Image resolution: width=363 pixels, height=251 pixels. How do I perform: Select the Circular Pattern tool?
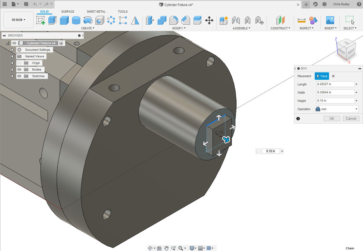point(111,20)
